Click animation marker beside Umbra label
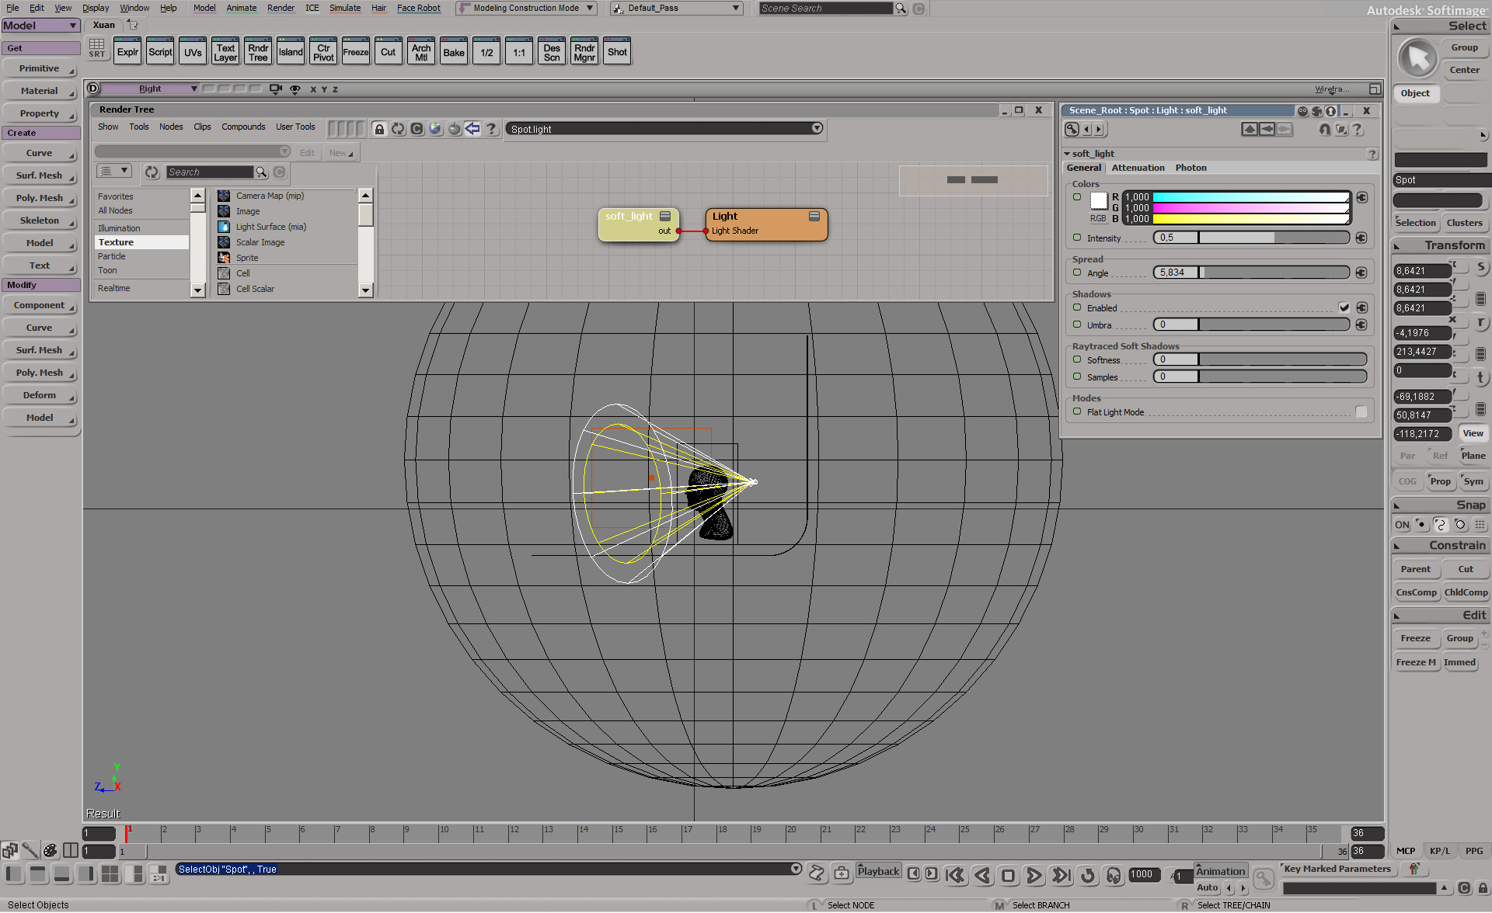Image resolution: width=1492 pixels, height=913 pixels. 1077,325
